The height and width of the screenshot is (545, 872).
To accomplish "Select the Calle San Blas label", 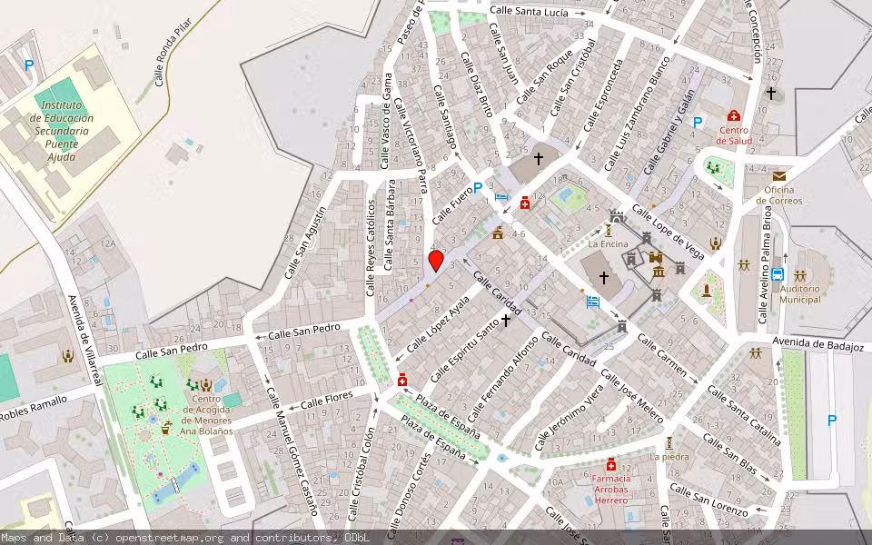I will tap(729, 454).
